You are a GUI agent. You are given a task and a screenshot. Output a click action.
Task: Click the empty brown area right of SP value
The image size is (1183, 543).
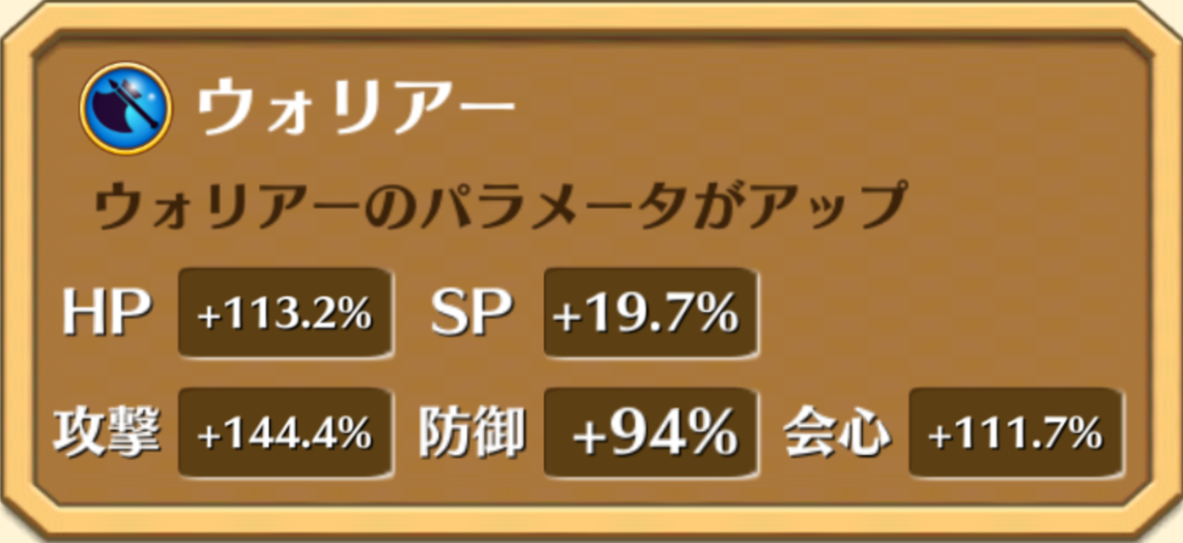(x=947, y=314)
